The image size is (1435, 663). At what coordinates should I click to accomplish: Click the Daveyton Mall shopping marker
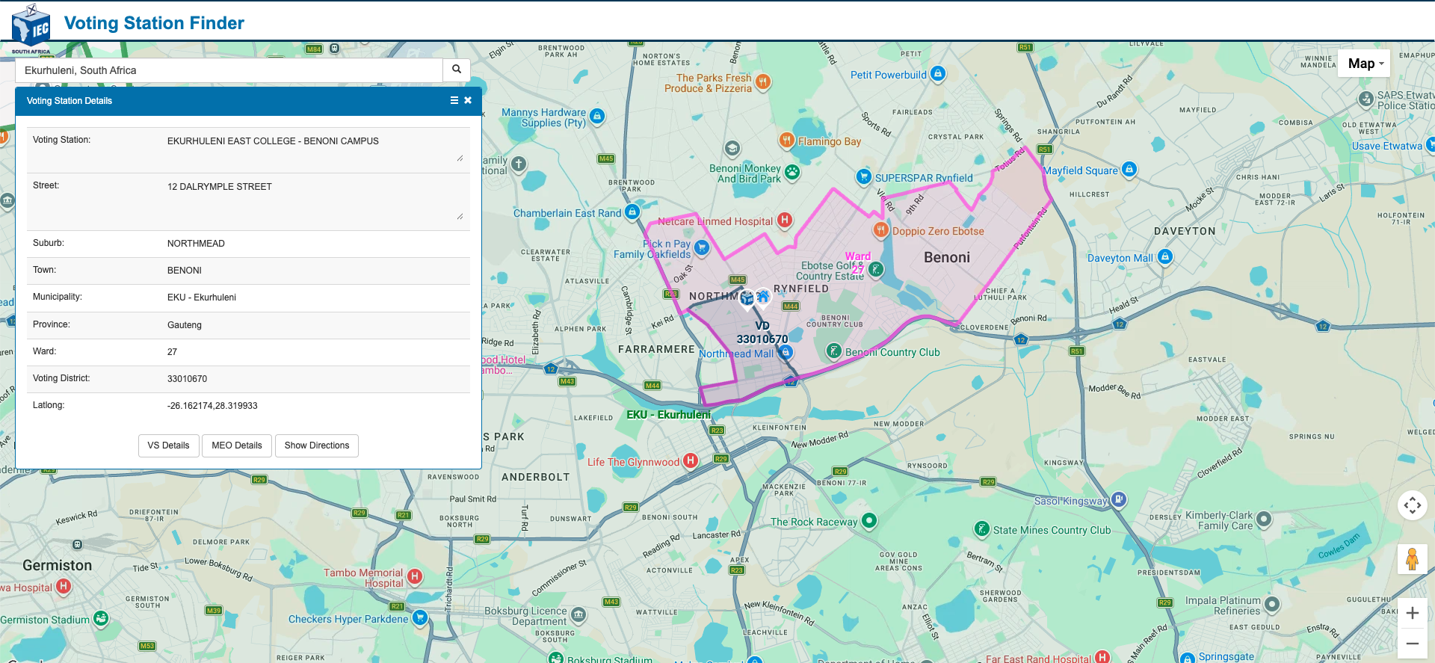pyautogui.click(x=1164, y=257)
